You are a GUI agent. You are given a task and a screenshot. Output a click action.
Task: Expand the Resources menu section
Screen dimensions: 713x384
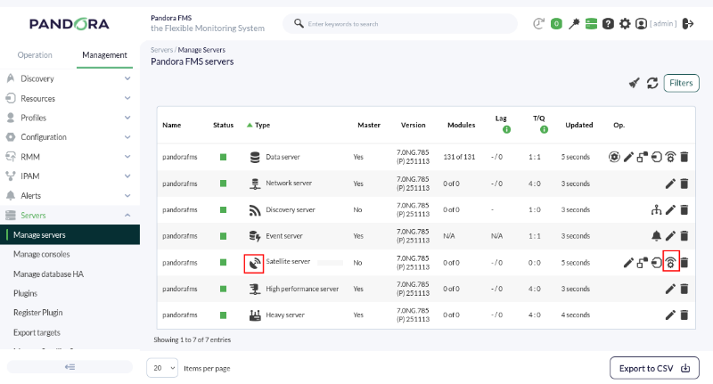[x=70, y=98]
